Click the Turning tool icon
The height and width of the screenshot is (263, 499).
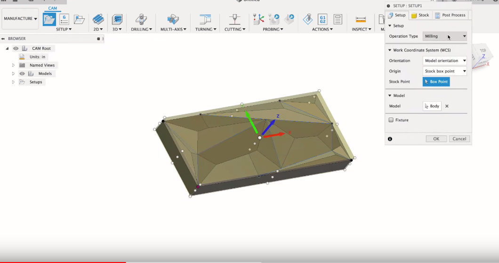(205, 19)
